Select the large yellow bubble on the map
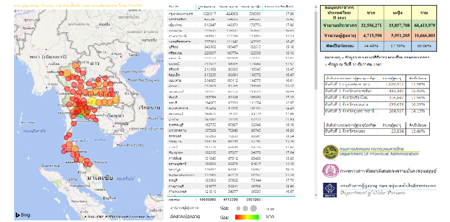 coord(92,101)
